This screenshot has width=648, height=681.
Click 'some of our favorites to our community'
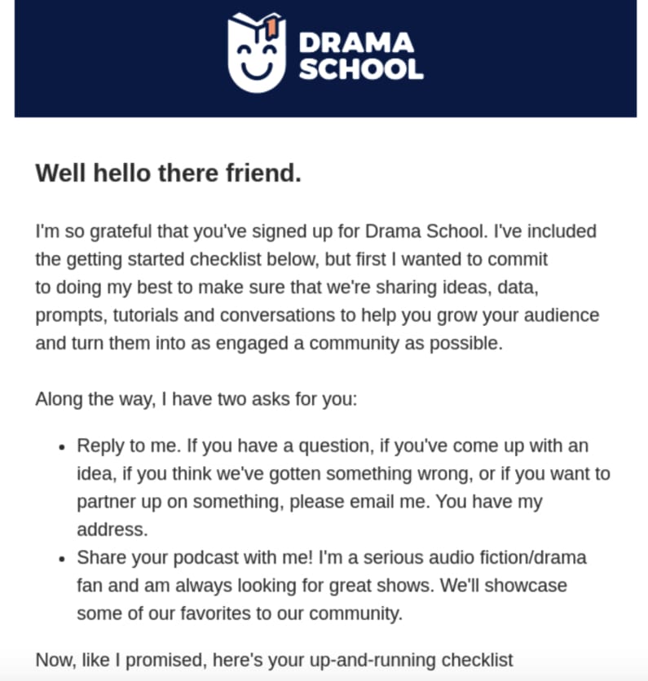(239, 613)
